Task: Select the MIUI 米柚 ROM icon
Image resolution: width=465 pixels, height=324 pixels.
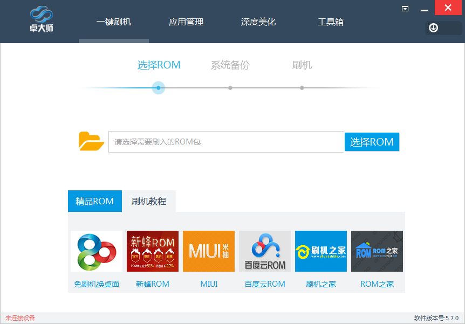Action: coord(208,251)
